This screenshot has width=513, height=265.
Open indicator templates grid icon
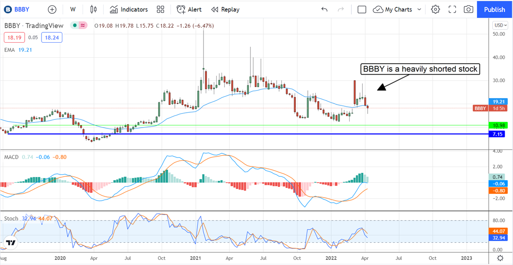click(161, 9)
